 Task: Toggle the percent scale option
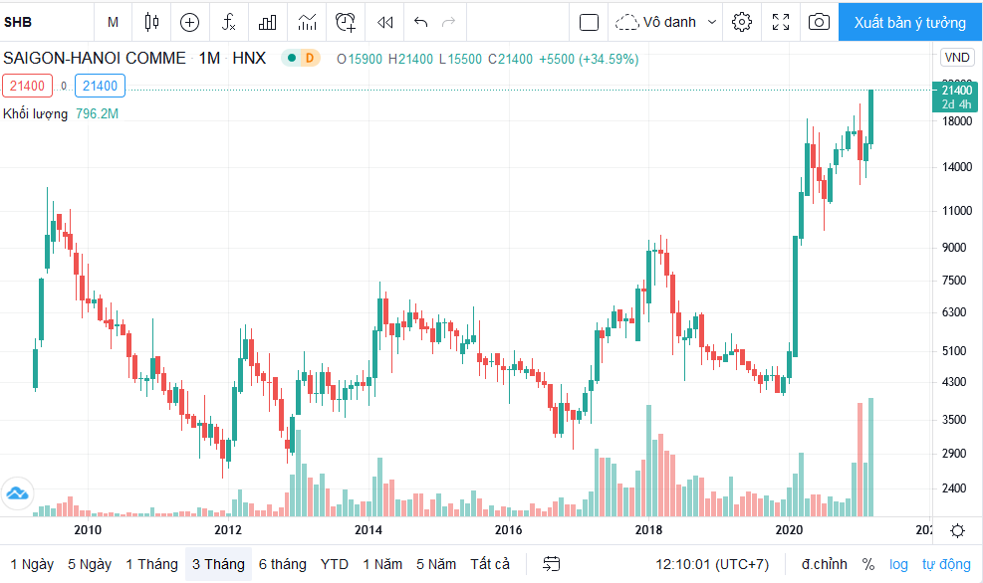pos(868,564)
